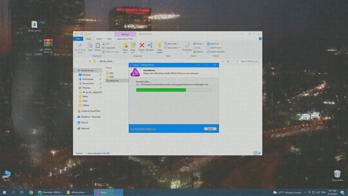This screenshot has width=348, height=196.
Task: Open the affinity photo archive on desktop
Action: point(48,46)
